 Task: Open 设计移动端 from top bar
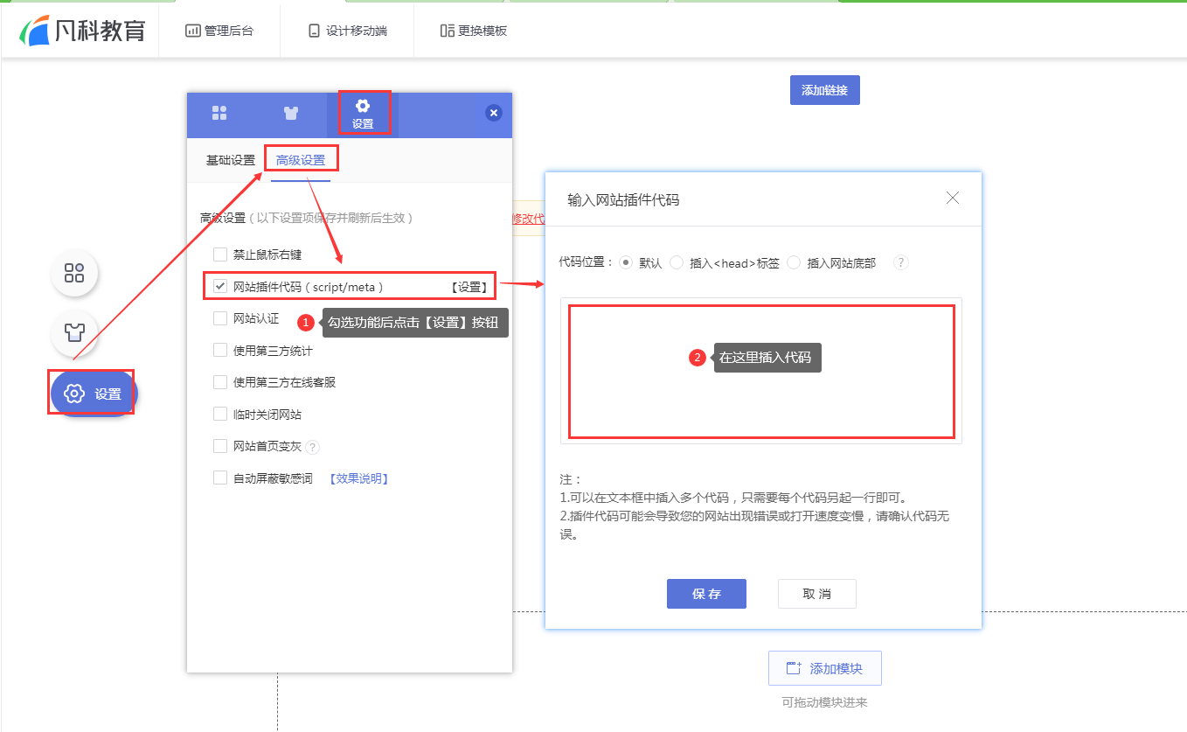pyautogui.click(x=347, y=31)
